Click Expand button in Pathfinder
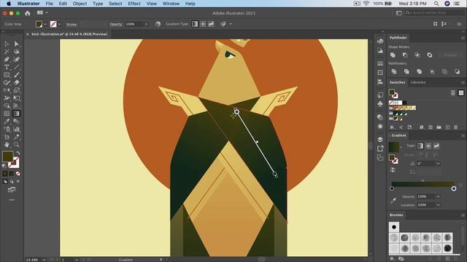 (x=450, y=55)
